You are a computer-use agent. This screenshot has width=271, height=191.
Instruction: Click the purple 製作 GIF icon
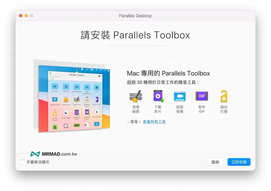pyautogui.click(x=202, y=96)
